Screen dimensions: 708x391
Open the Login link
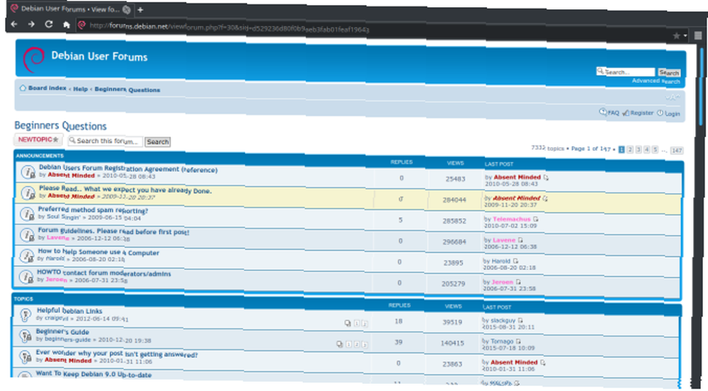click(x=668, y=113)
